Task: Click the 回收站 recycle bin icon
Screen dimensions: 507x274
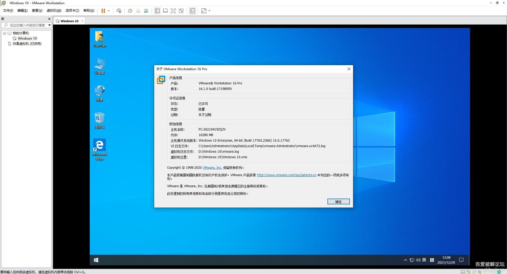Action: tap(100, 121)
